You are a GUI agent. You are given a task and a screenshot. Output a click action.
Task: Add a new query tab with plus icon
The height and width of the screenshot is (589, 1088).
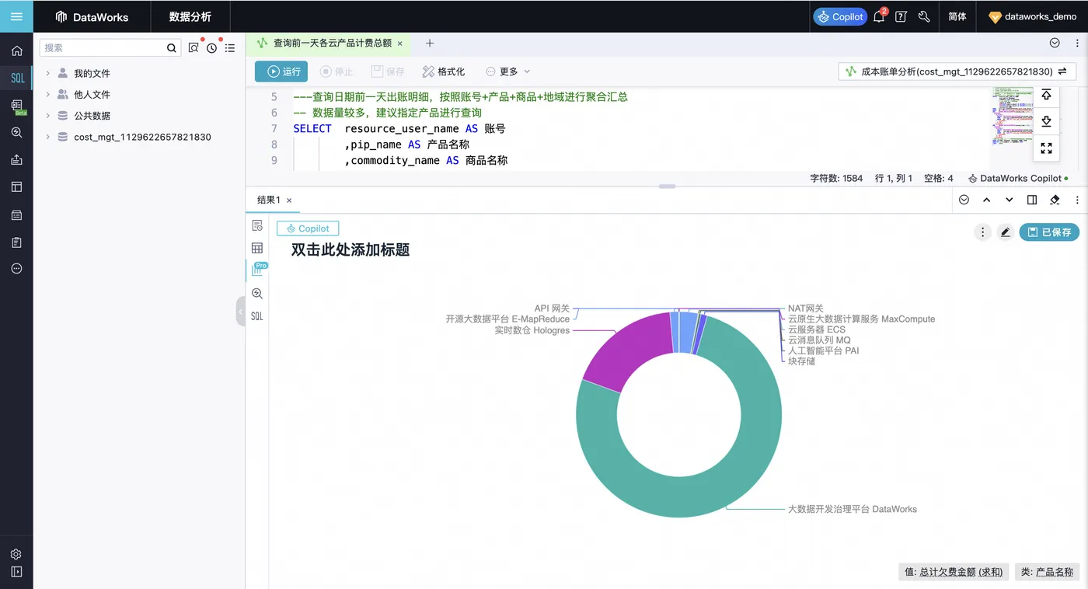point(430,44)
